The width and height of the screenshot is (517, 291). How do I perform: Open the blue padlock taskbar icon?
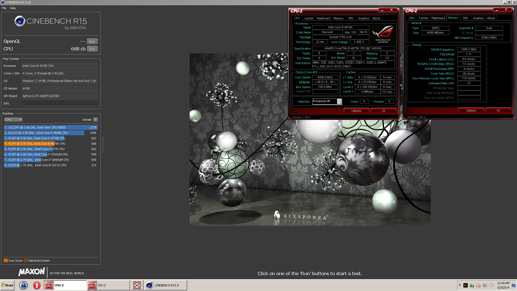23,285
